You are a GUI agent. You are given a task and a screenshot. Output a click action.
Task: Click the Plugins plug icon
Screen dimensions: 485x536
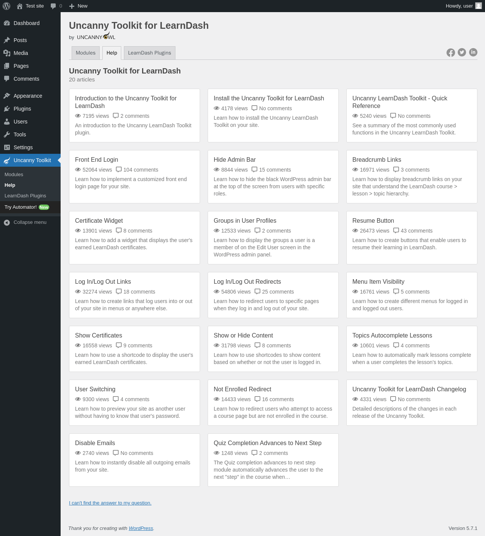pos(7,109)
